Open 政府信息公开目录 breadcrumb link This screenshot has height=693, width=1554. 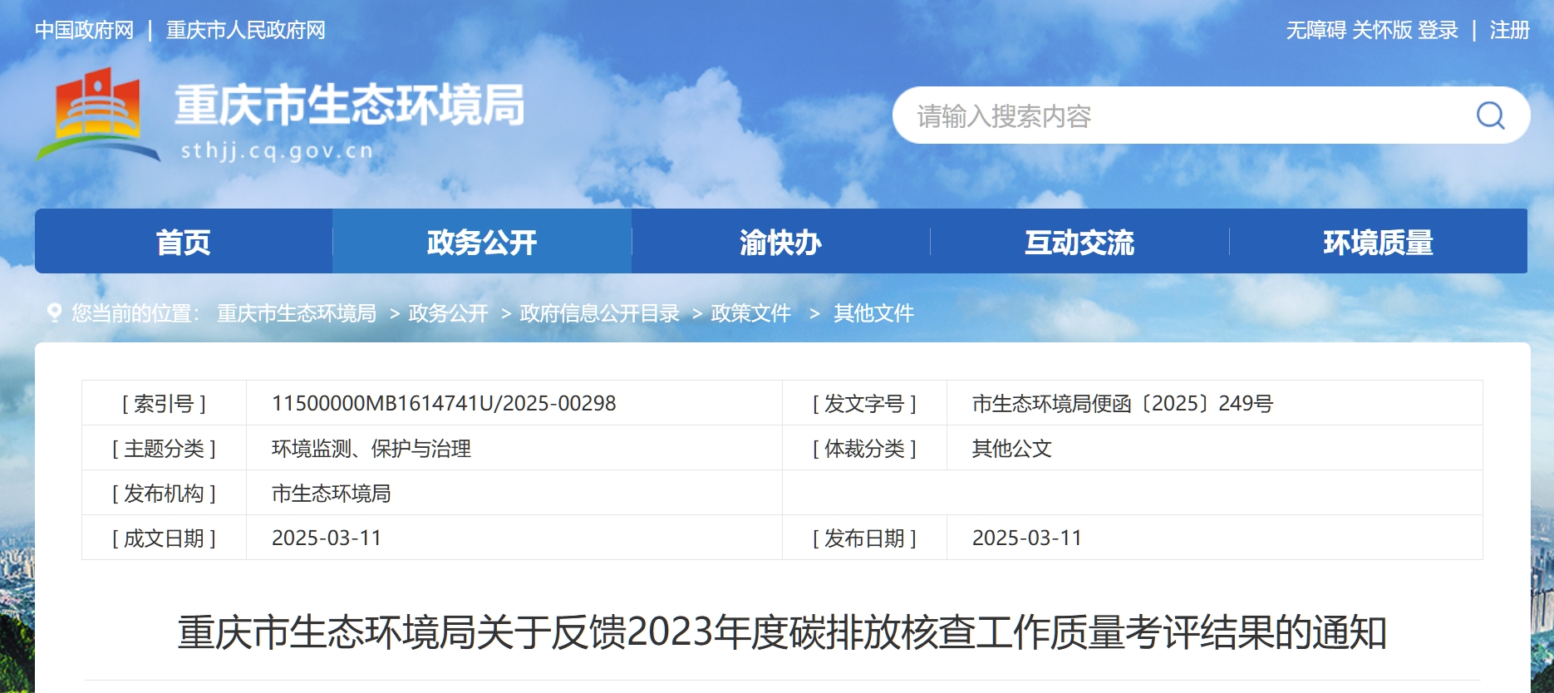pyautogui.click(x=599, y=313)
